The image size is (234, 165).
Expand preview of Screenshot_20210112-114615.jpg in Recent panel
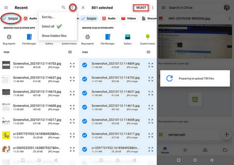point(72,93)
